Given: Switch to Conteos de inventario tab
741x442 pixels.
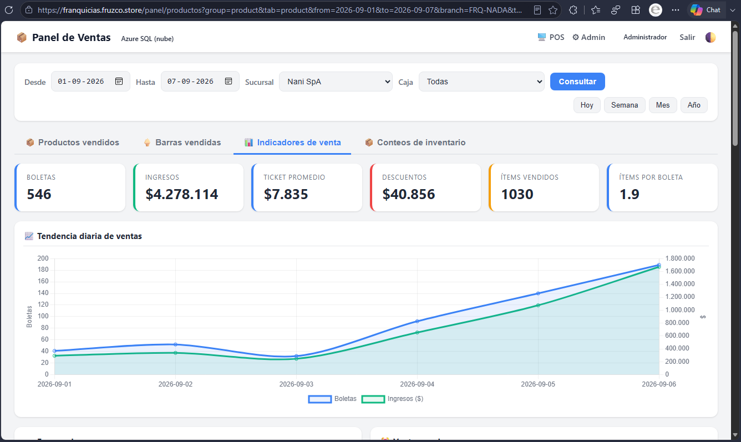Looking at the screenshot, I should tap(415, 143).
